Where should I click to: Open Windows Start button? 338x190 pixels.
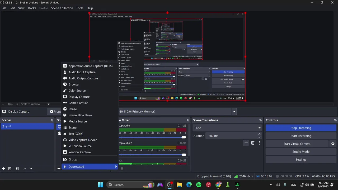tap(101, 185)
